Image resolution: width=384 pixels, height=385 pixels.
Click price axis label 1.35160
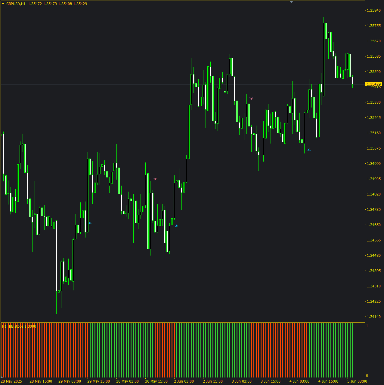373,133
